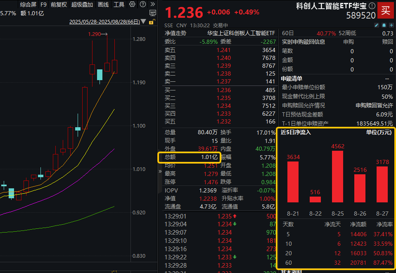The height and width of the screenshot is (273, 396).
Task: Click the red 买 buy button
Action: point(385,11)
